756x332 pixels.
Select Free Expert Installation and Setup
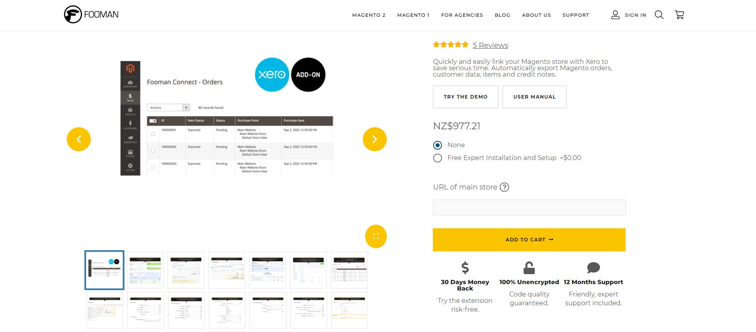[x=438, y=158]
